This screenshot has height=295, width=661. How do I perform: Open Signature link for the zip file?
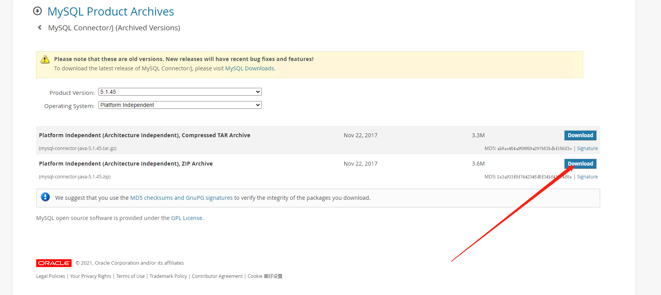[587, 177]
